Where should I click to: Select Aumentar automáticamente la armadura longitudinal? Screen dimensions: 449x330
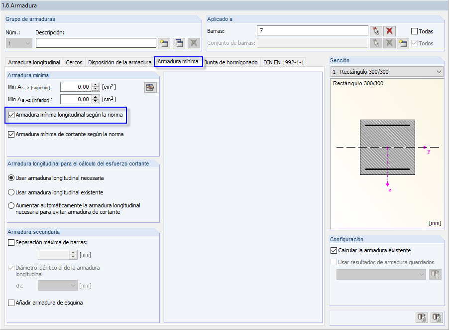[x=11, y=205]
